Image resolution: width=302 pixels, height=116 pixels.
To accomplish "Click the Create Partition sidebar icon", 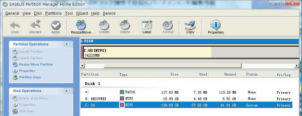I will [15, 52].
